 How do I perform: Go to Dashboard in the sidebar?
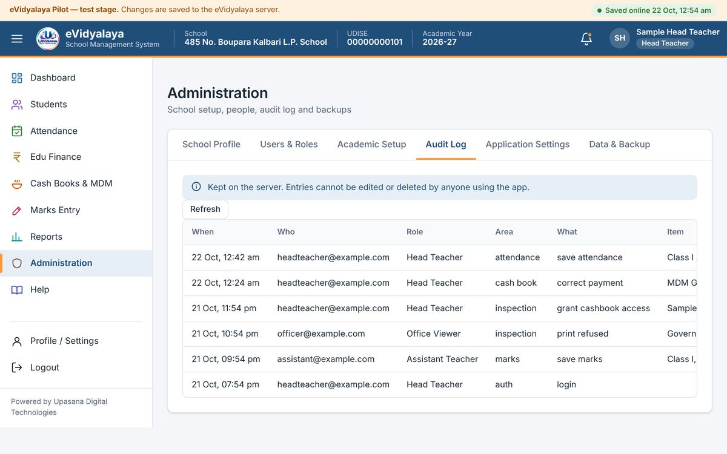pyautogui.click(x=76, y=78)
